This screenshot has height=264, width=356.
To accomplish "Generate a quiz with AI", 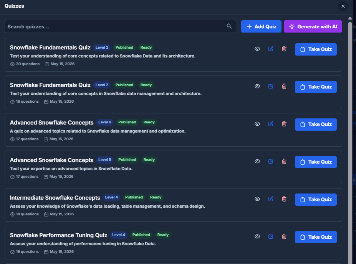I will coord(313,26).
